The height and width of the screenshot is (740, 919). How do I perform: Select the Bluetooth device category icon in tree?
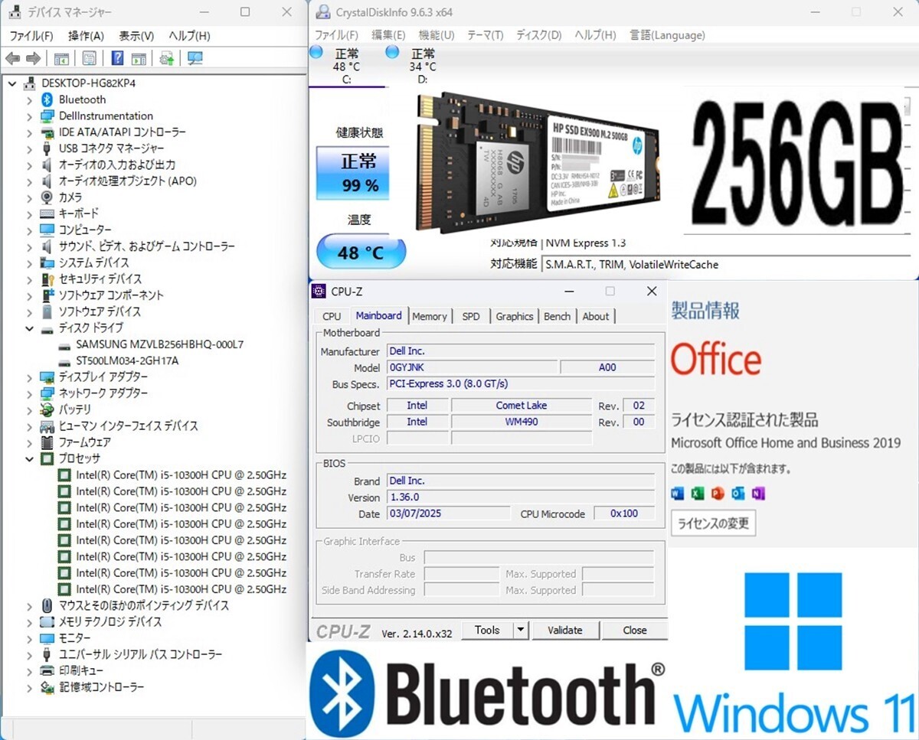tap(47, 99)
